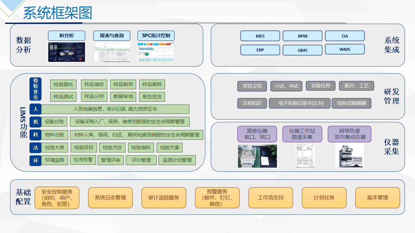
Task: Select the BI分析 module button
Action: tap(66, 36)
